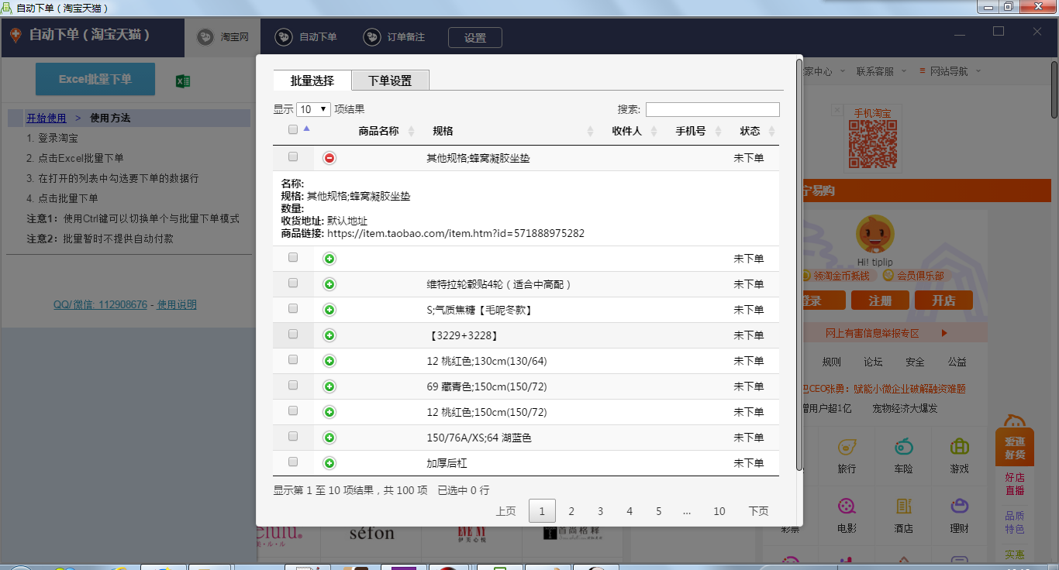Expand details of 维特拉轮毂贴4轮 row

[x=329, y=284]
